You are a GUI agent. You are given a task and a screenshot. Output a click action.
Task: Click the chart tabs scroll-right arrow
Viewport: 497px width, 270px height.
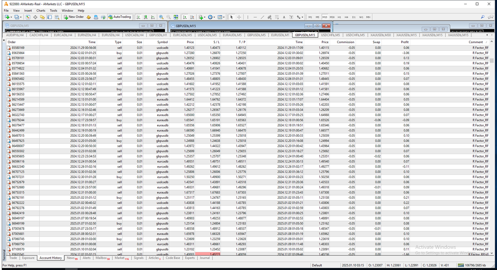(492, 35)
